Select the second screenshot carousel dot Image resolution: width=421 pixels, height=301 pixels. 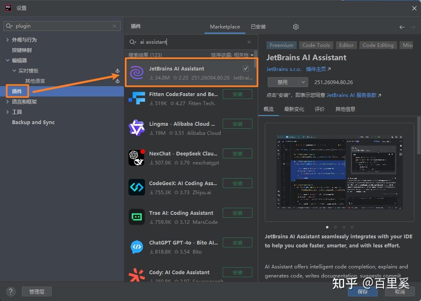(335, 227)
